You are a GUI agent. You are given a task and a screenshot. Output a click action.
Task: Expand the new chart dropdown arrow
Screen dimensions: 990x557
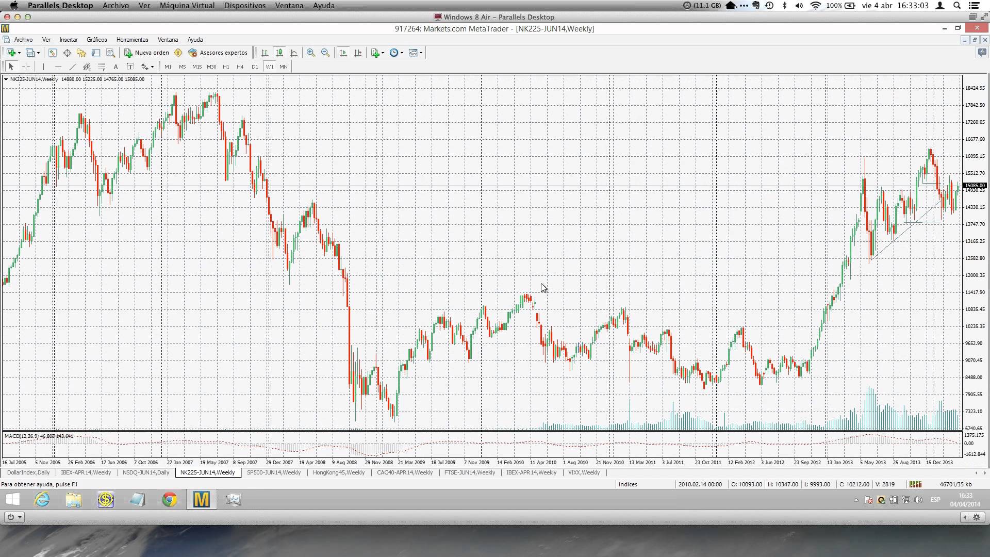click(20, 53)
